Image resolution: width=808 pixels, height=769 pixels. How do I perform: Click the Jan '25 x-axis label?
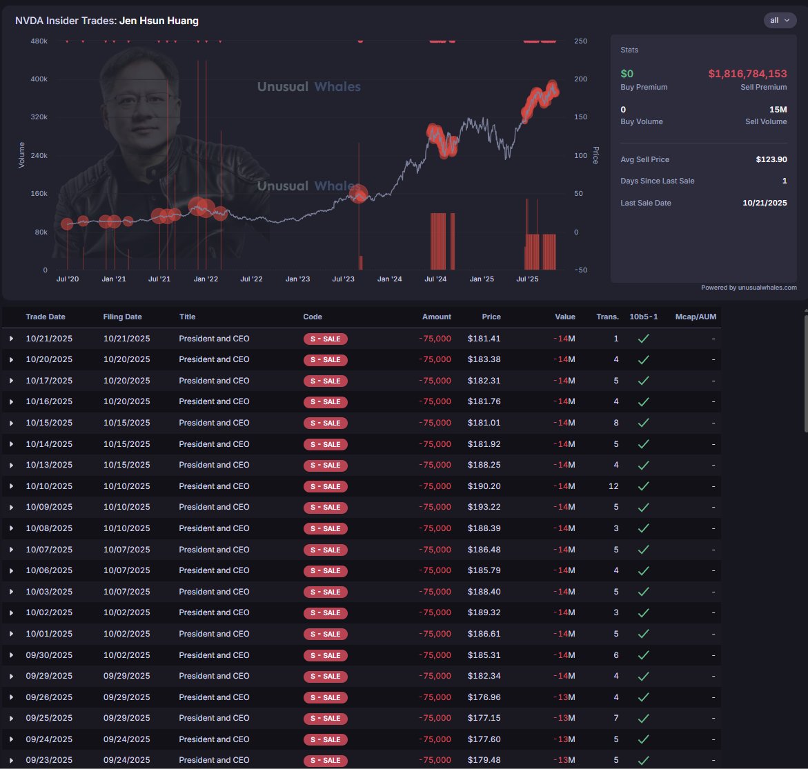click(x=482, y=279)
